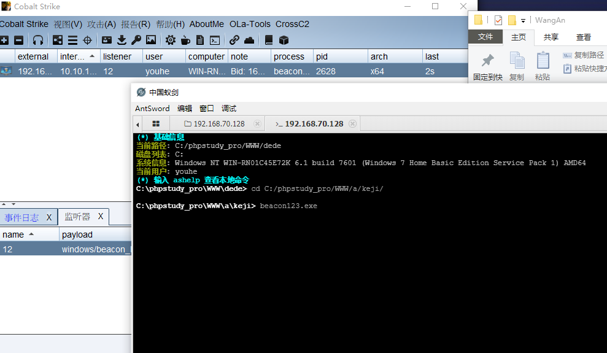The height and width of the screenshot is (353, 607).
Task: Click 固定到快 pin icon in Explorer
Action: (488, 60)
